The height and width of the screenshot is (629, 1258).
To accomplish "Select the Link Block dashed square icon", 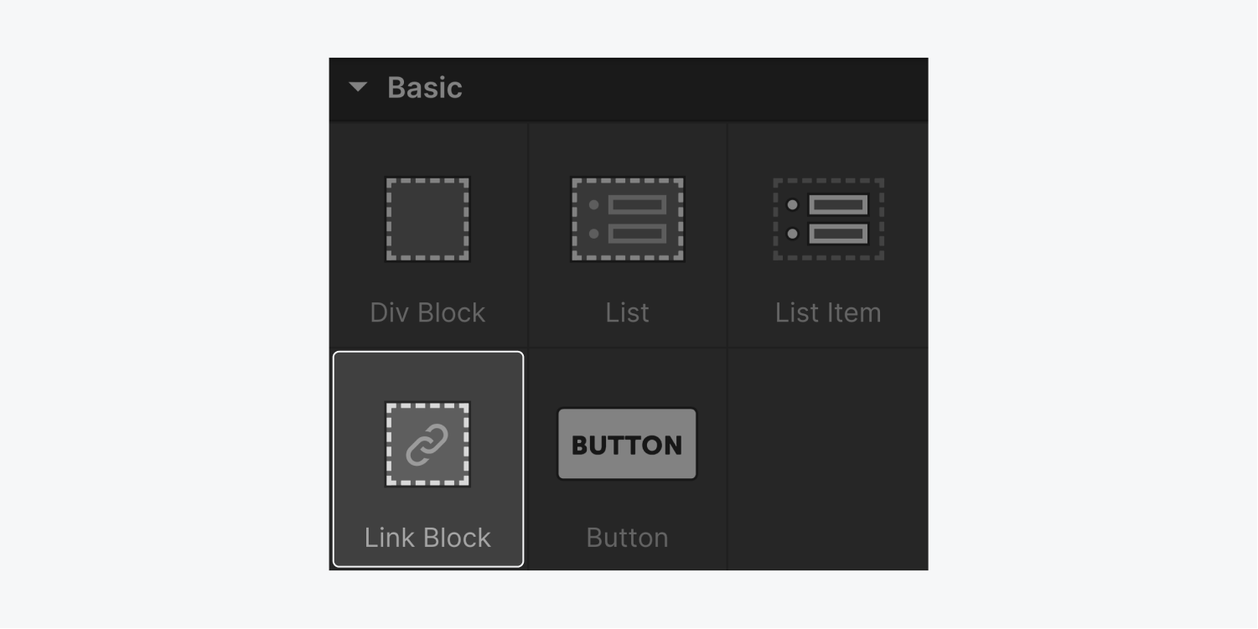I will (427, 444).
